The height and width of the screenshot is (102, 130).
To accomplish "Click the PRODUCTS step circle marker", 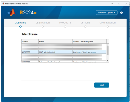I will [65, 27].
